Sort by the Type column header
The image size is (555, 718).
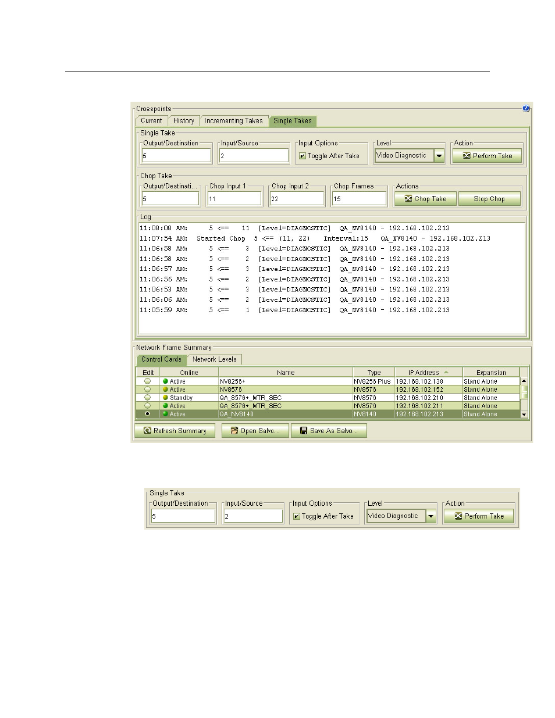pyautogui.click(x=374, y=373)
